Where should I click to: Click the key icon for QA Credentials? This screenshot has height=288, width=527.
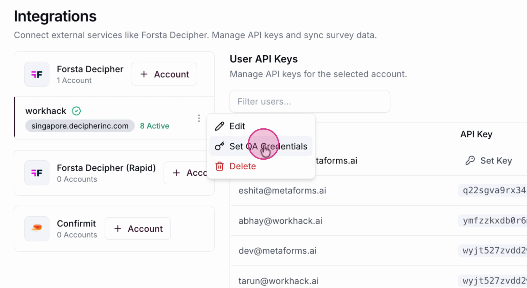(x=219, y=146)
